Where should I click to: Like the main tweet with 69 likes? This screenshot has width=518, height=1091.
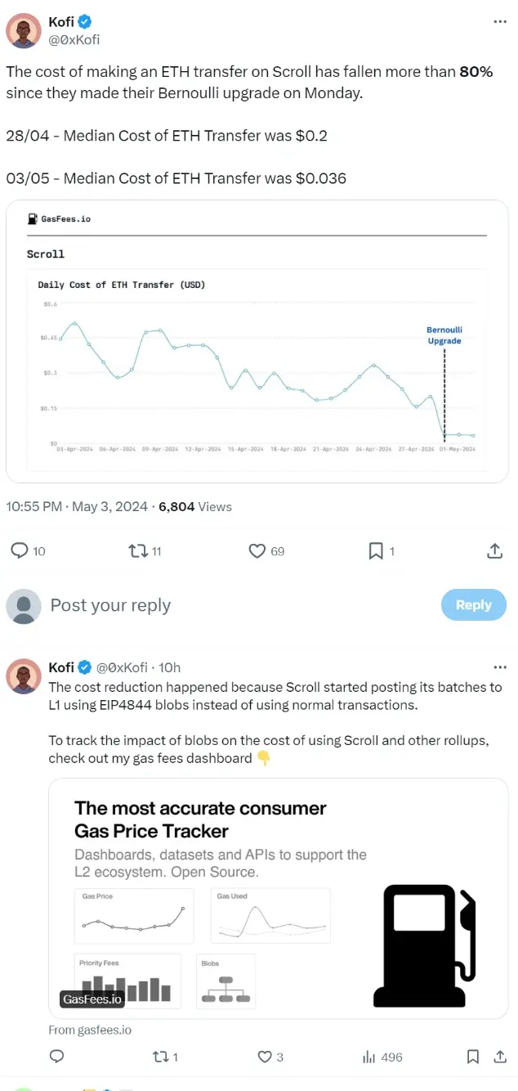point(257,551)
